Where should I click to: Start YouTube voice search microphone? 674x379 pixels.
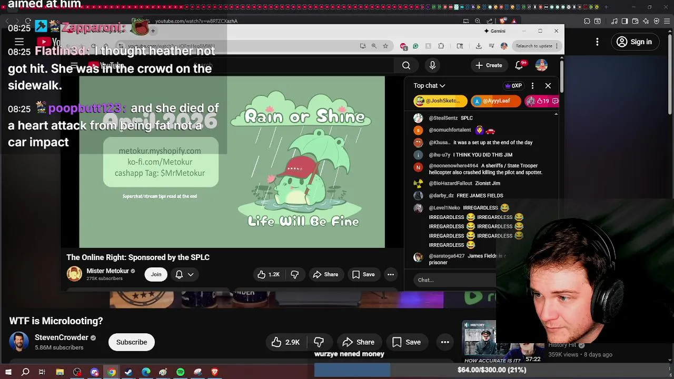pyautogui.click(x=432, y=65)
